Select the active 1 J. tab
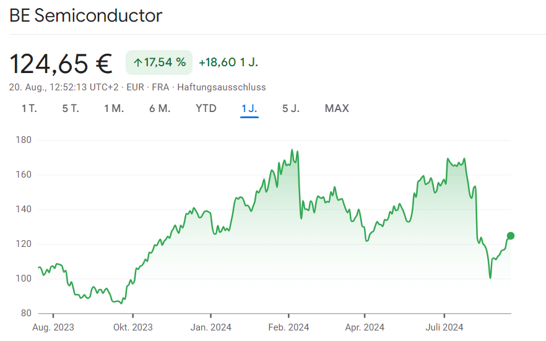 (249, 108)
